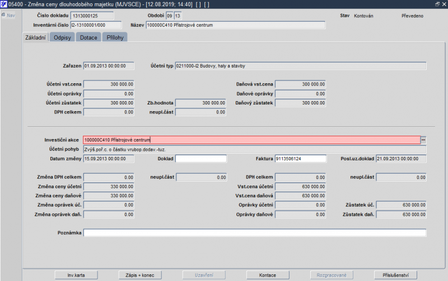Close the window with the X icon
The image size is (448, 281).
(444, 4)
